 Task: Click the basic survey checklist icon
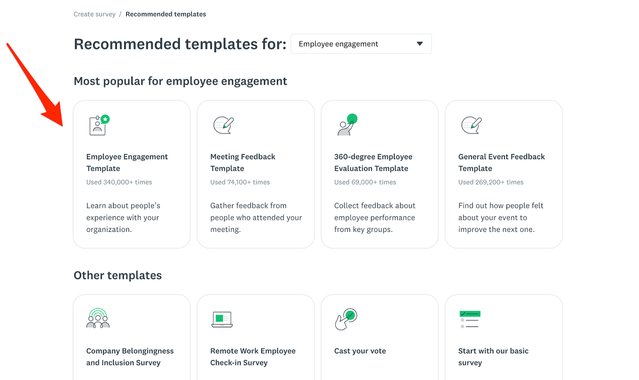(x=470, y=319)
